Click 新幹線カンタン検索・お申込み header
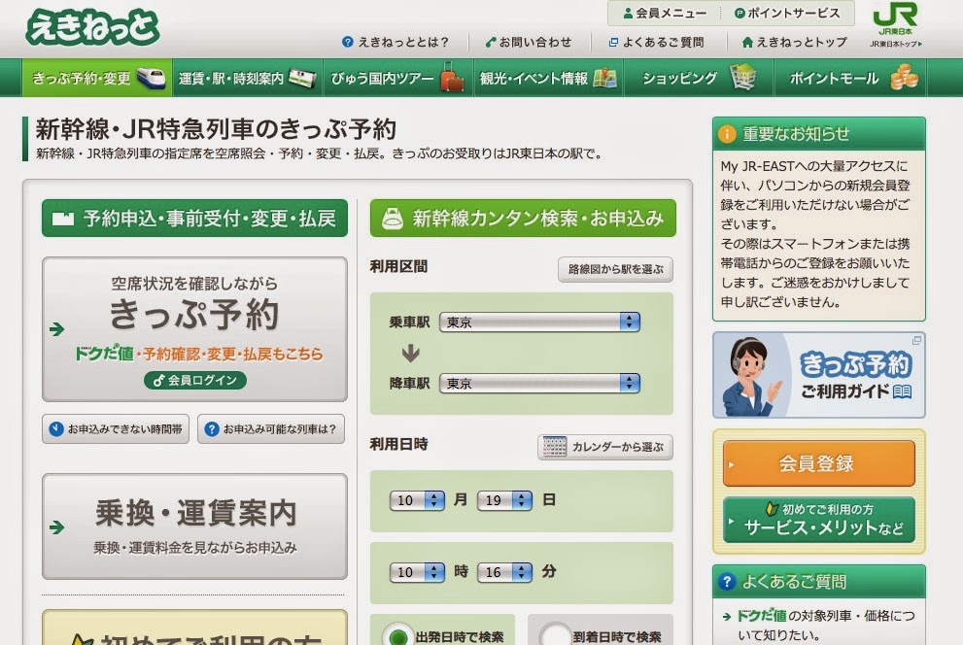This screenshot has width=963, height=645. [523, 218]
